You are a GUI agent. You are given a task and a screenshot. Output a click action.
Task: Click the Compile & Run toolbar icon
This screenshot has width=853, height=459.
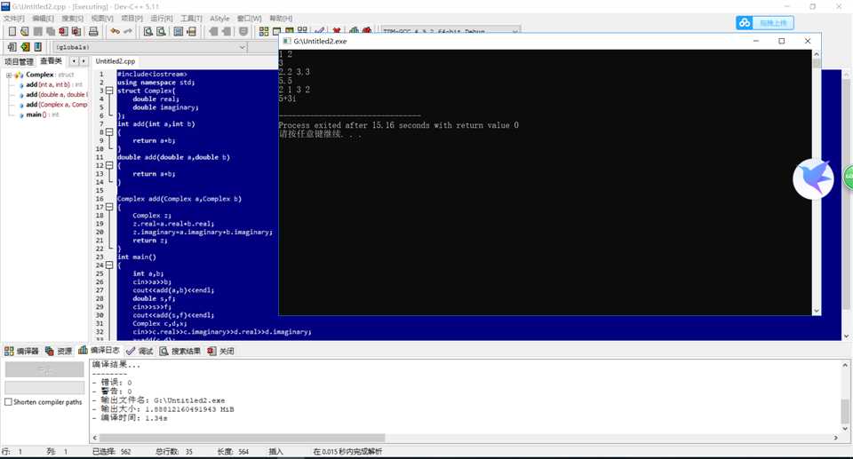pyautogui.click(x=290, y=32)
